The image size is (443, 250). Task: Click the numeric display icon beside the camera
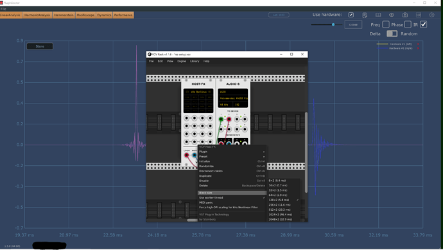tap(419, 15)
